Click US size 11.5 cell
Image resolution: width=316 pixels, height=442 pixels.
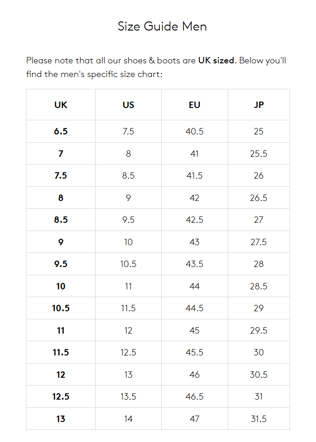(128, 308)
